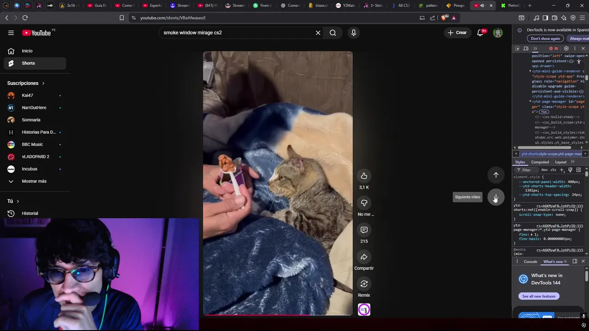This screenshot has height=331, width=589.
Task: Go to previous video arrow
Action: [x=496, y=175]
